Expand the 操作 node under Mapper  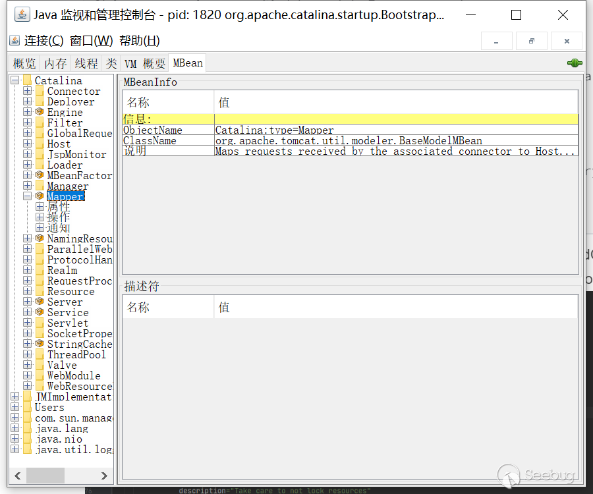click(x=40, y=217)
